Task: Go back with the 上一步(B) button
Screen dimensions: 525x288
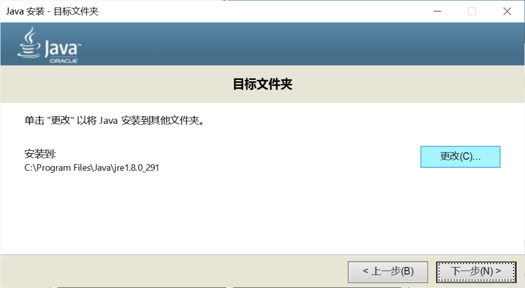Action: click(388, 272)
